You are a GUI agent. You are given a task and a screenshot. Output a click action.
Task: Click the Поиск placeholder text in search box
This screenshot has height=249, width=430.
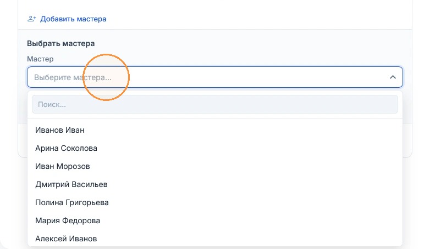click(x=52, y=105)
